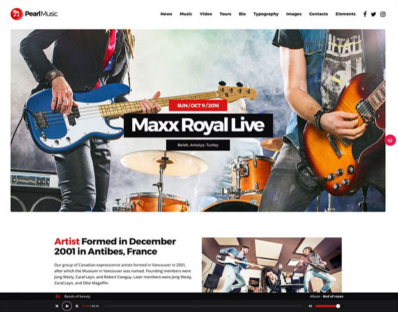Viewport: 398px width, 312px height.
Task: Click the SUN / OCT 9 / 2016 date badge
Action: [x=198, y=105]
